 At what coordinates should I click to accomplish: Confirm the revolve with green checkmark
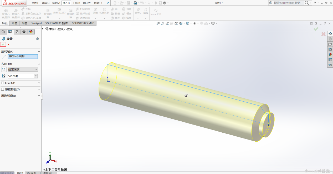3,44
